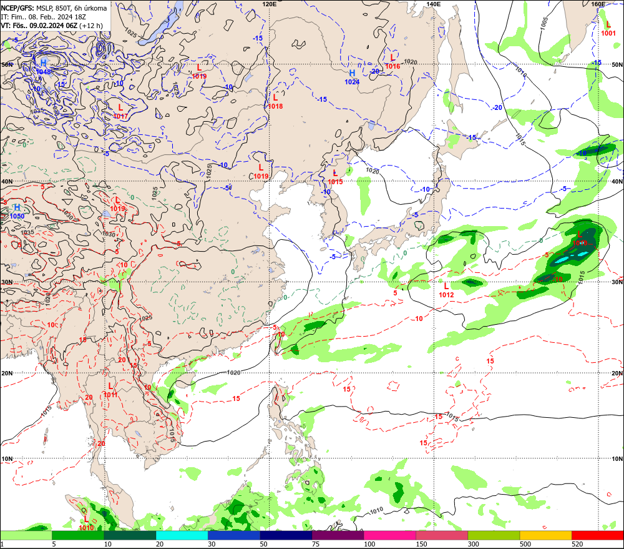This screenshot has width=624, height=549.
Task: Click the 20N label on left edge
Action: tap(7, 373)
